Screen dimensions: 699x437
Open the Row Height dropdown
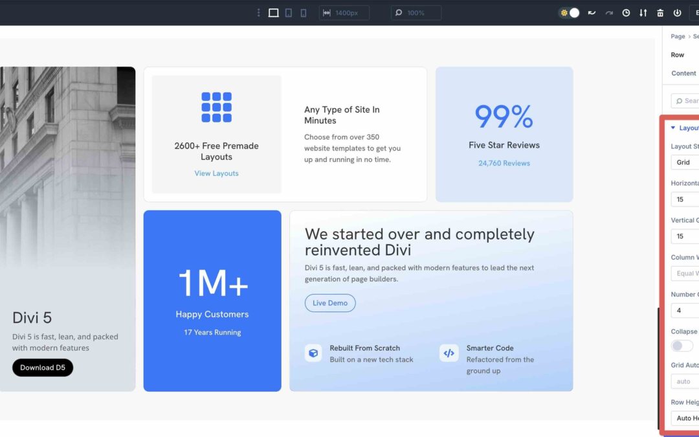click(687, 418)
